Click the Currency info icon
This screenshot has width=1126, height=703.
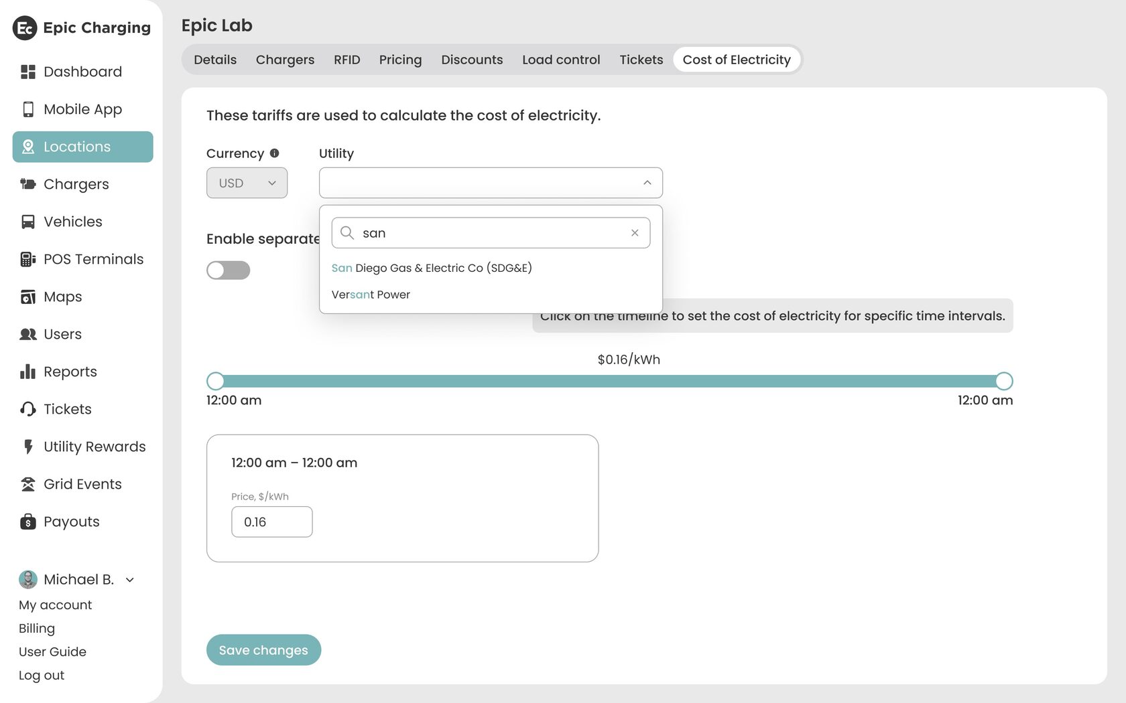274,153
